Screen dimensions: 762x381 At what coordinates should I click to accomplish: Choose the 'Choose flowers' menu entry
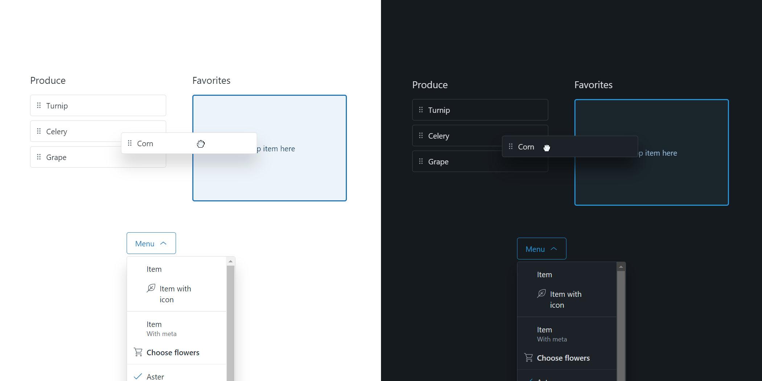(x=173, y=352)
